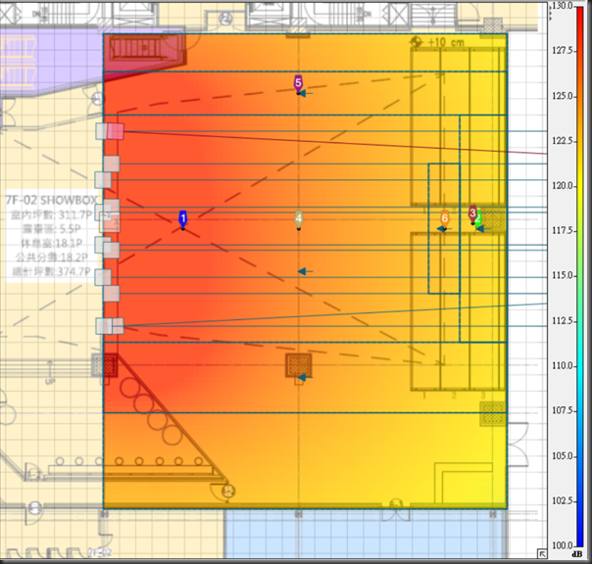
Task: Click the '+10 cm' elevation label
Action: [446, 42]
